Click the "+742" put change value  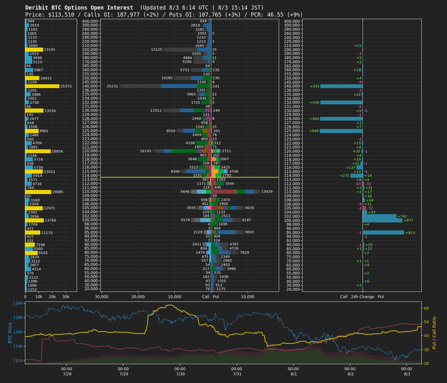402,216
